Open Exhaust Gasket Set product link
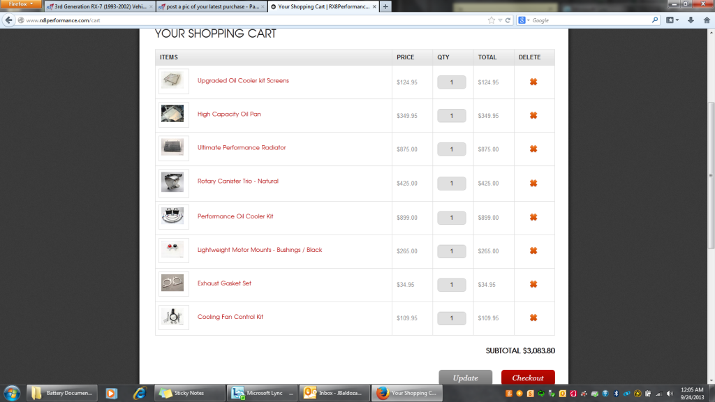Image resolution: width=715 pixels, height=402 pixels. 224,283
